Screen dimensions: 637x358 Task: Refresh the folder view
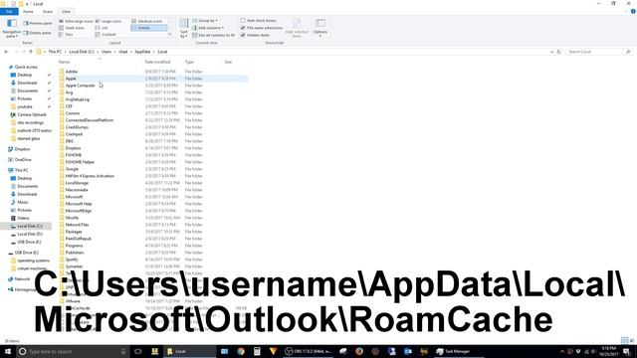(558, 52)
